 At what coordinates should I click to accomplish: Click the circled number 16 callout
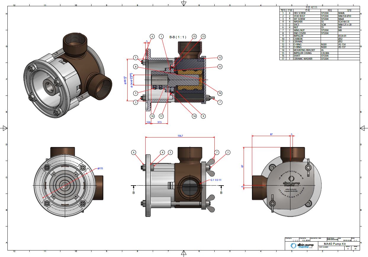click(220, 93)
